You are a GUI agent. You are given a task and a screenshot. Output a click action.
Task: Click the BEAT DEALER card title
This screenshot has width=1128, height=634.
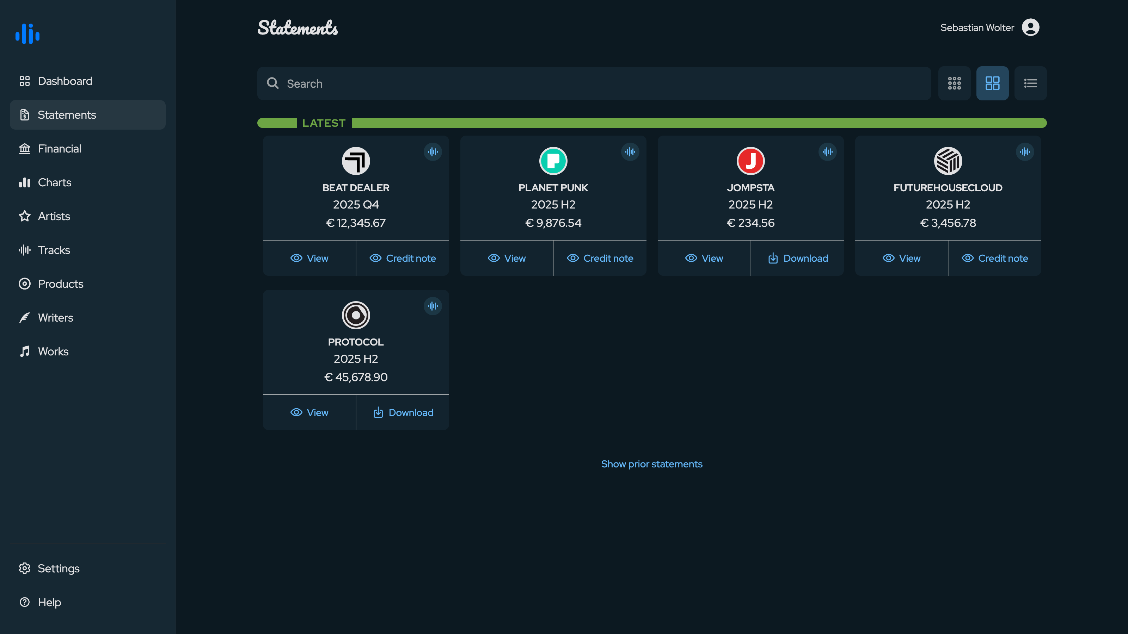356,188
